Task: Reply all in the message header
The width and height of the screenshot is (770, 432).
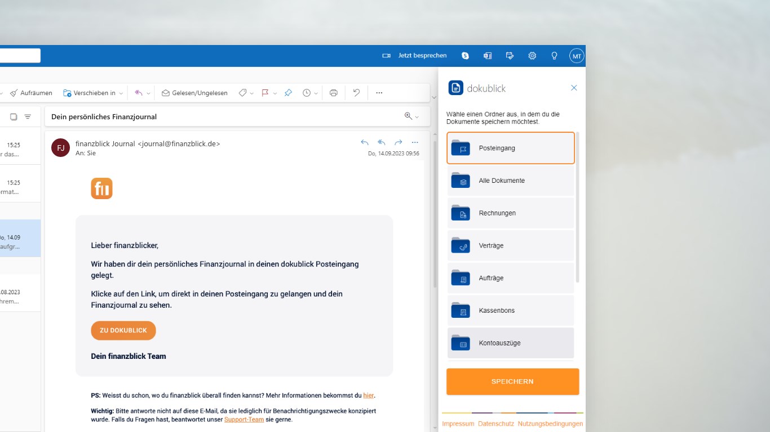Action: coord(382,142)
